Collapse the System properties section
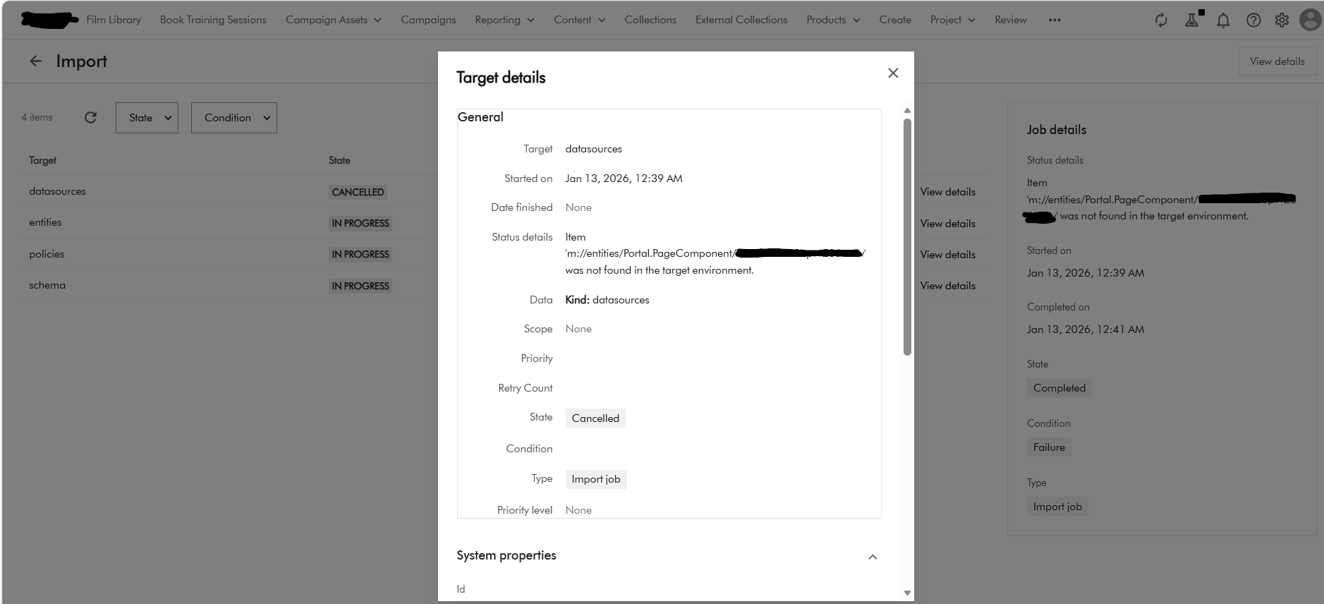The height and width of the screenshot is (604, 1324). (873, 557)
